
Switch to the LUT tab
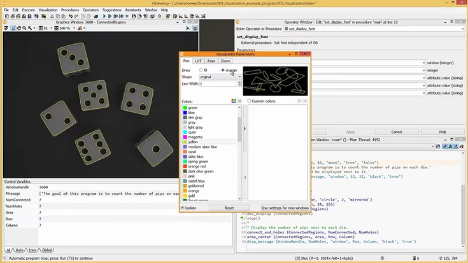click(x=198, y=60)
